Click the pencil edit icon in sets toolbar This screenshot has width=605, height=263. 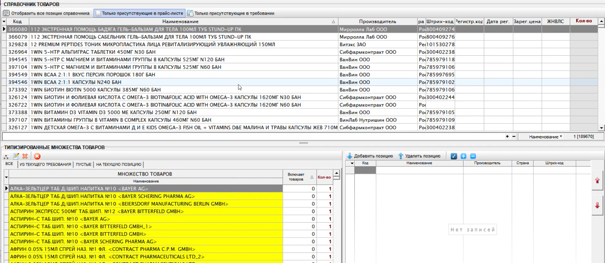click(16, 156)
